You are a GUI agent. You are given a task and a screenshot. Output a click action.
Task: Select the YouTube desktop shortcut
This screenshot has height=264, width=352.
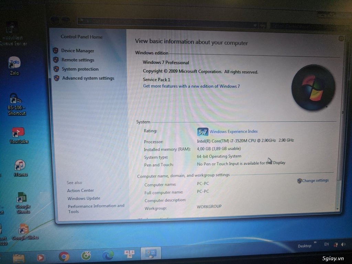[19, 135]
